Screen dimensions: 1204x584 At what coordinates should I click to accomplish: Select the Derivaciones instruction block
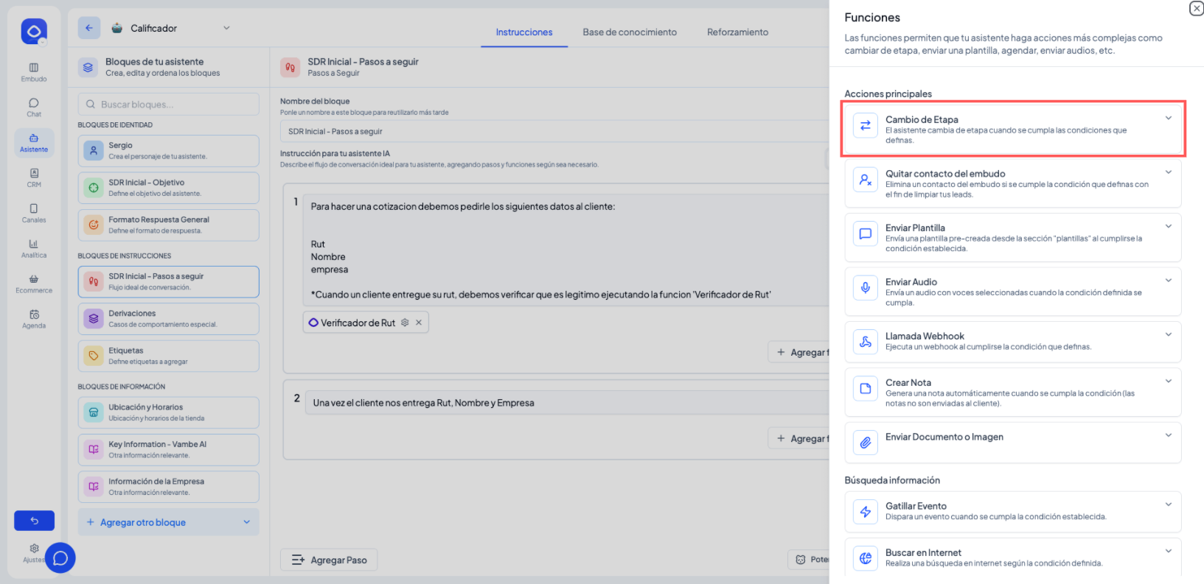pyautogui.click(x=169, y=319)
